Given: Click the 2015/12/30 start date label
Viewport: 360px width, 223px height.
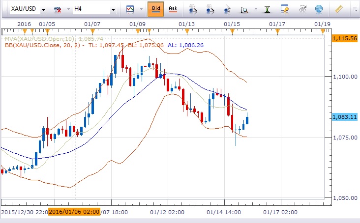Looking at the screenshot, I should 24,212.
